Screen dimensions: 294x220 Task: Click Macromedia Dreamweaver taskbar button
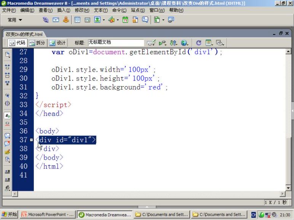point(105,215)
